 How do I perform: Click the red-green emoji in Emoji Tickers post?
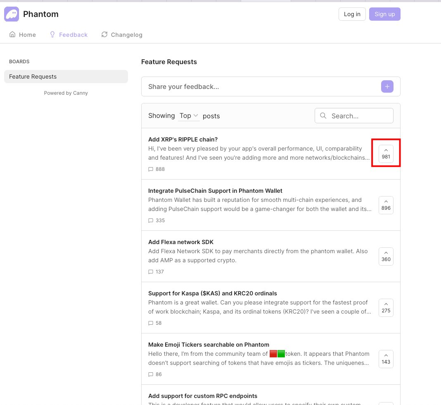tap(277, 354)
